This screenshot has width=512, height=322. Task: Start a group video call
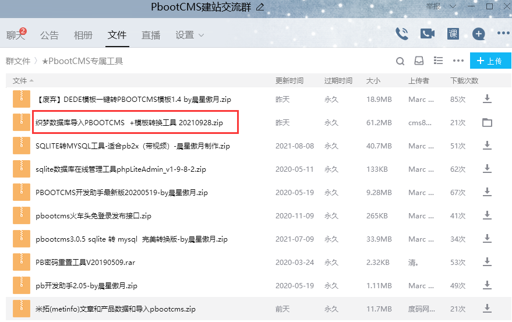point(428,34)
